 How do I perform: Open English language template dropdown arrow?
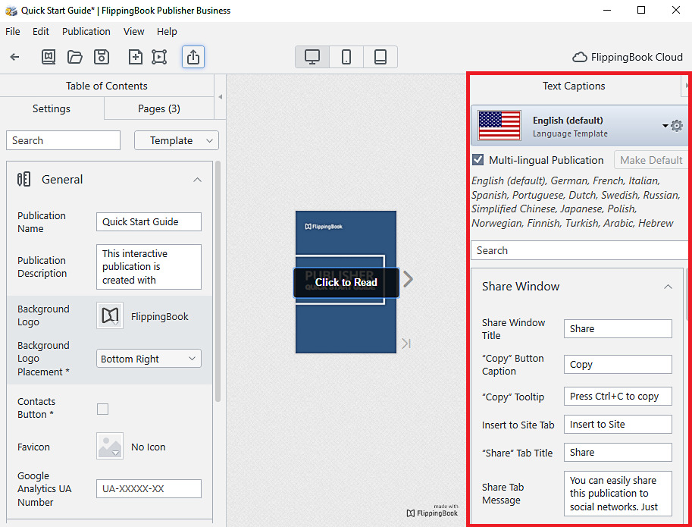click(665, 126)
